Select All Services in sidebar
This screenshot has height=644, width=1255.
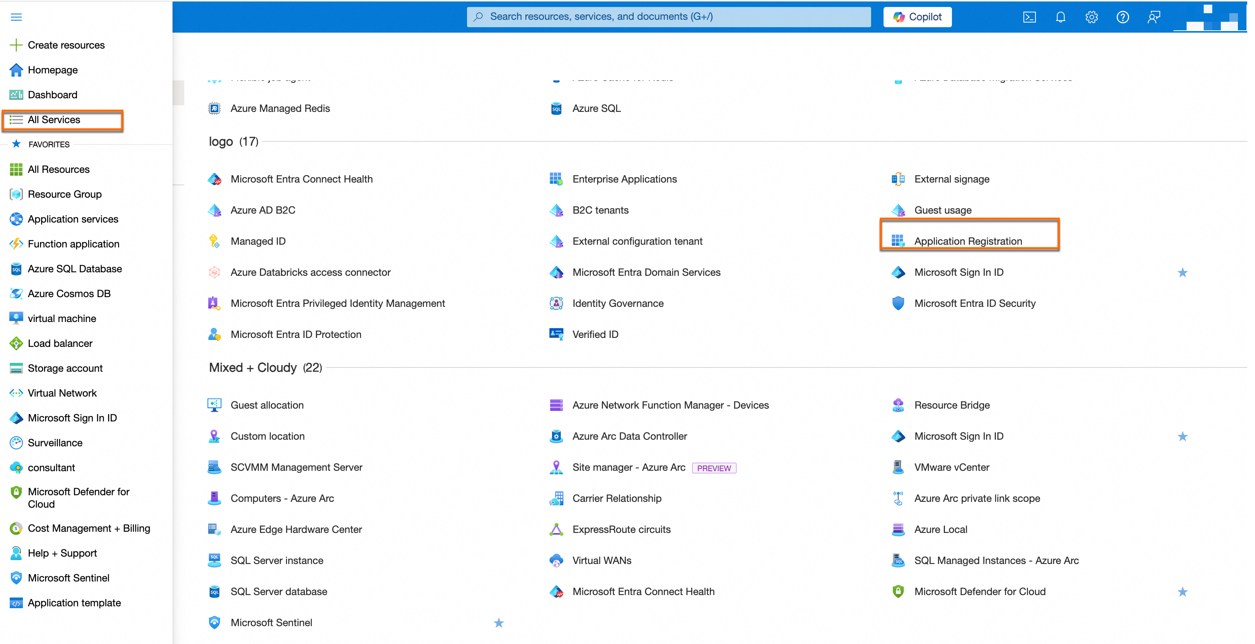(x=54, y=120)
